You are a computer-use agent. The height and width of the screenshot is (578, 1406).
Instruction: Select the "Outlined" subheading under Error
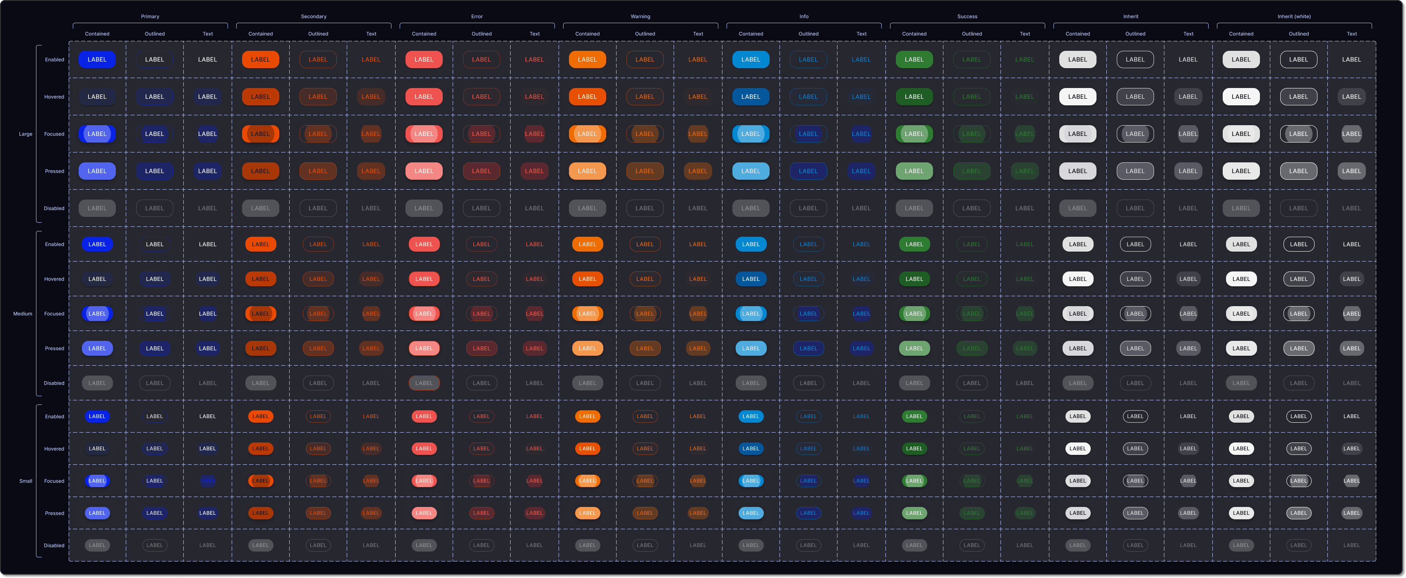pos(481,34)
